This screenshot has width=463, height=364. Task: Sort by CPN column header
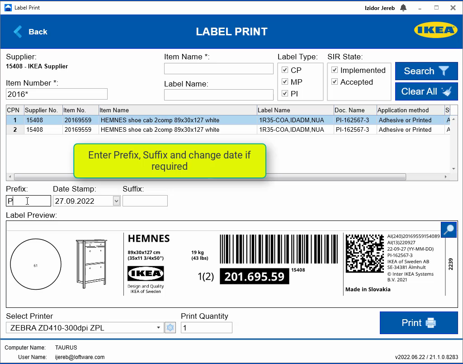point(15,110)
